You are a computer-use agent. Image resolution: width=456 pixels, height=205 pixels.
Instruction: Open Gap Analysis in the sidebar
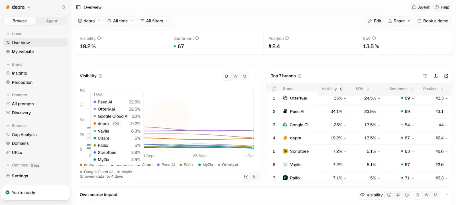(36, 135)
